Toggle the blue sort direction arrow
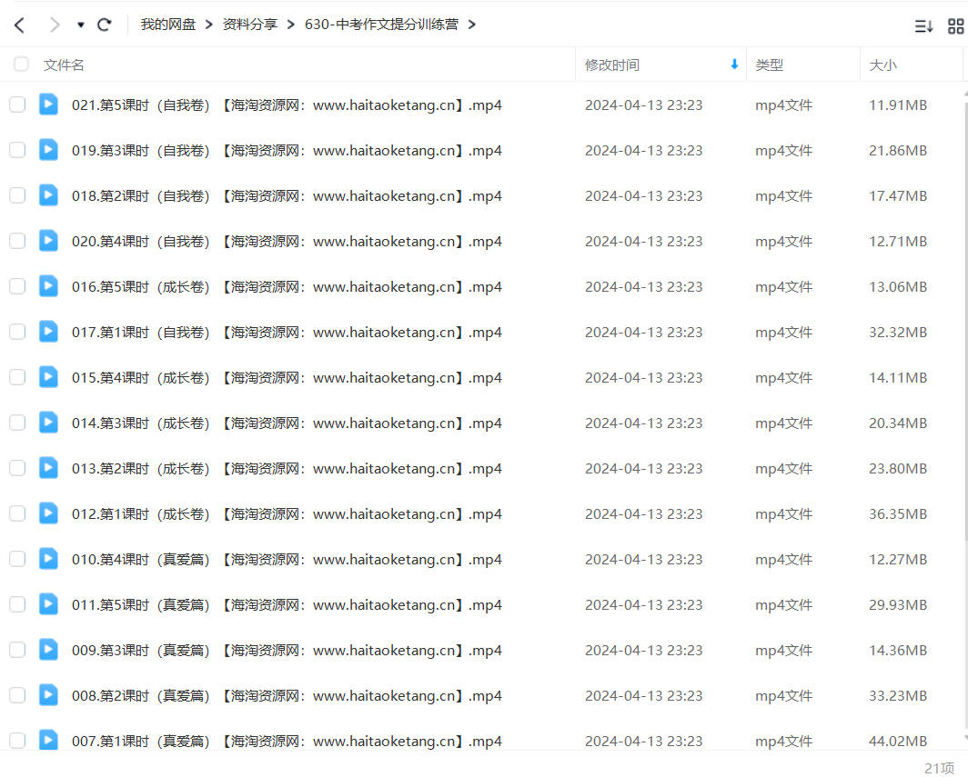The height and width of the screenshot is (777, 968). pyautogui.click(x=734, y=65)
